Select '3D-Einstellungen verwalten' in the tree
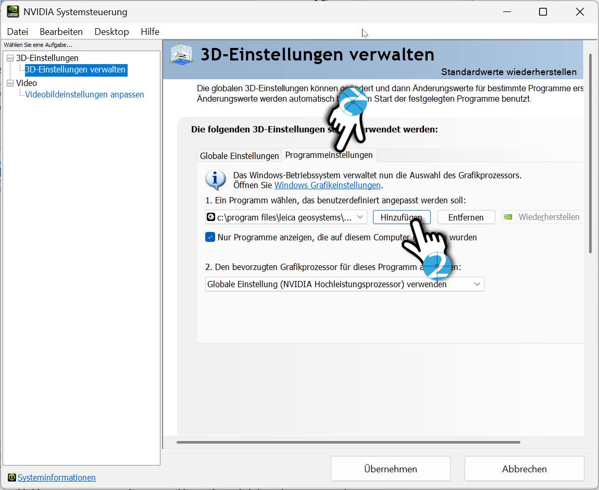 [76, 69]
